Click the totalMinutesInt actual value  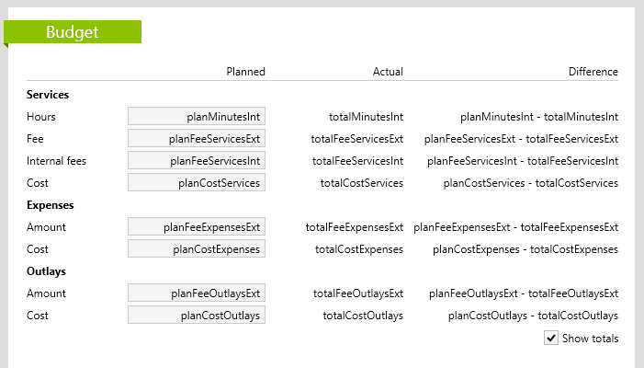coord(366,117)
